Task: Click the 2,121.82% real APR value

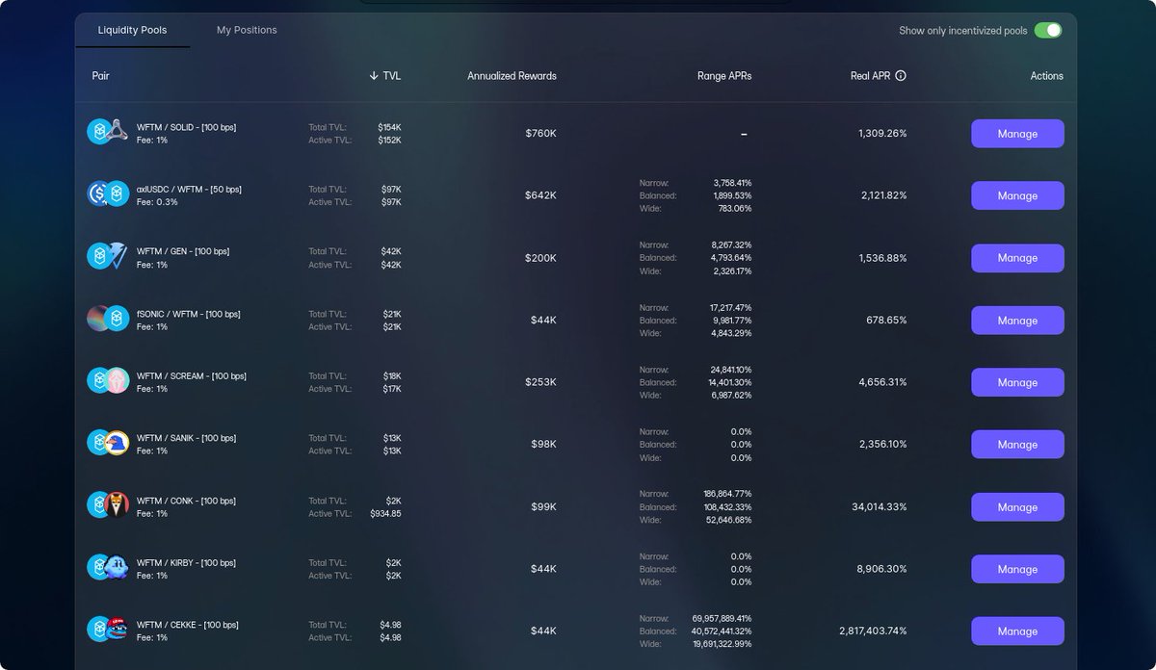Action: point(883,195)
